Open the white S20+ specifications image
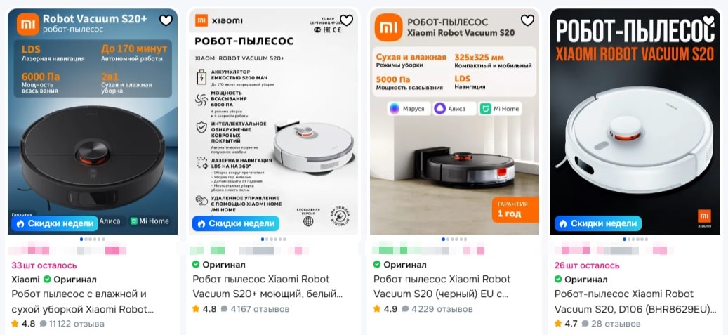The width and height of the screenshot is (728, 335). [274, 121]
